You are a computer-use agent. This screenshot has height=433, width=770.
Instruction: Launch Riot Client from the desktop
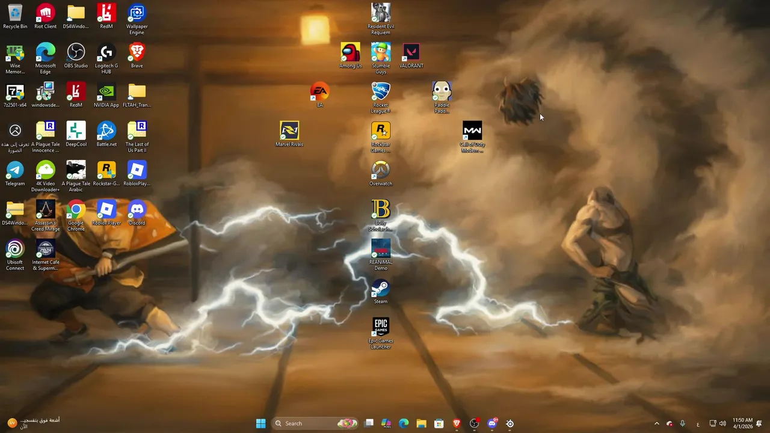[46, 17]
